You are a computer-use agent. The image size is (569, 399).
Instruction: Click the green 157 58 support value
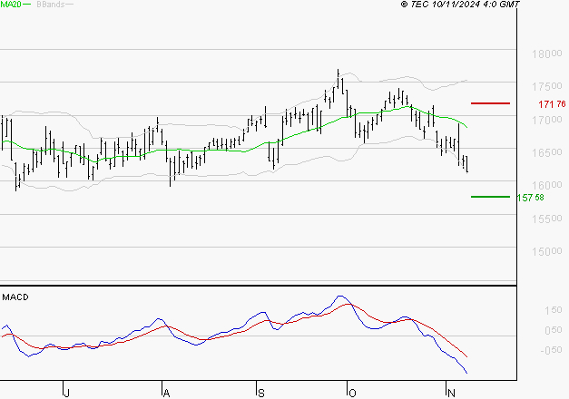(x=531, y=198)
